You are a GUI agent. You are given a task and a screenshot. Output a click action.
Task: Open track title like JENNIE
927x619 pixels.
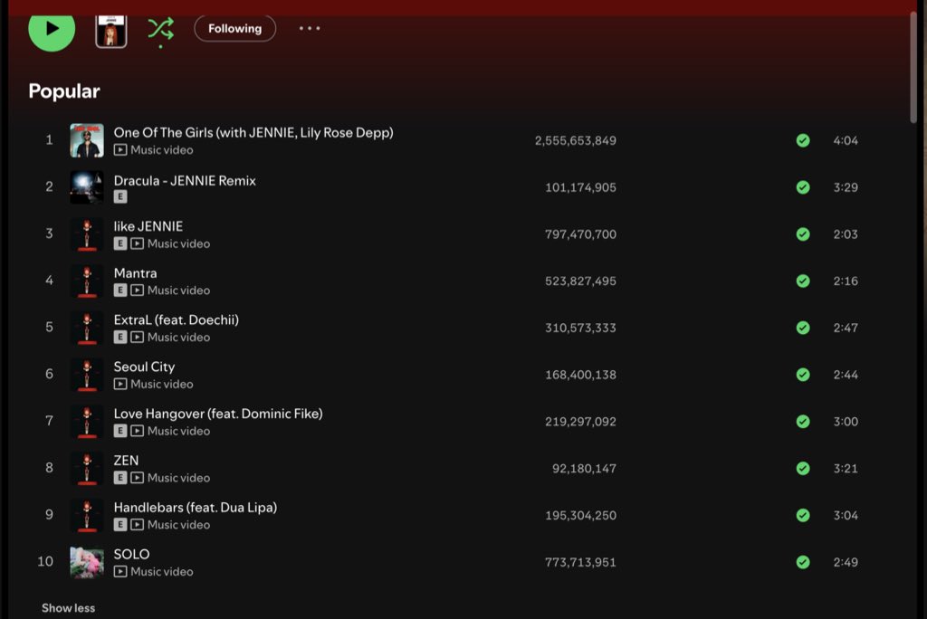(x=148, y=226)
